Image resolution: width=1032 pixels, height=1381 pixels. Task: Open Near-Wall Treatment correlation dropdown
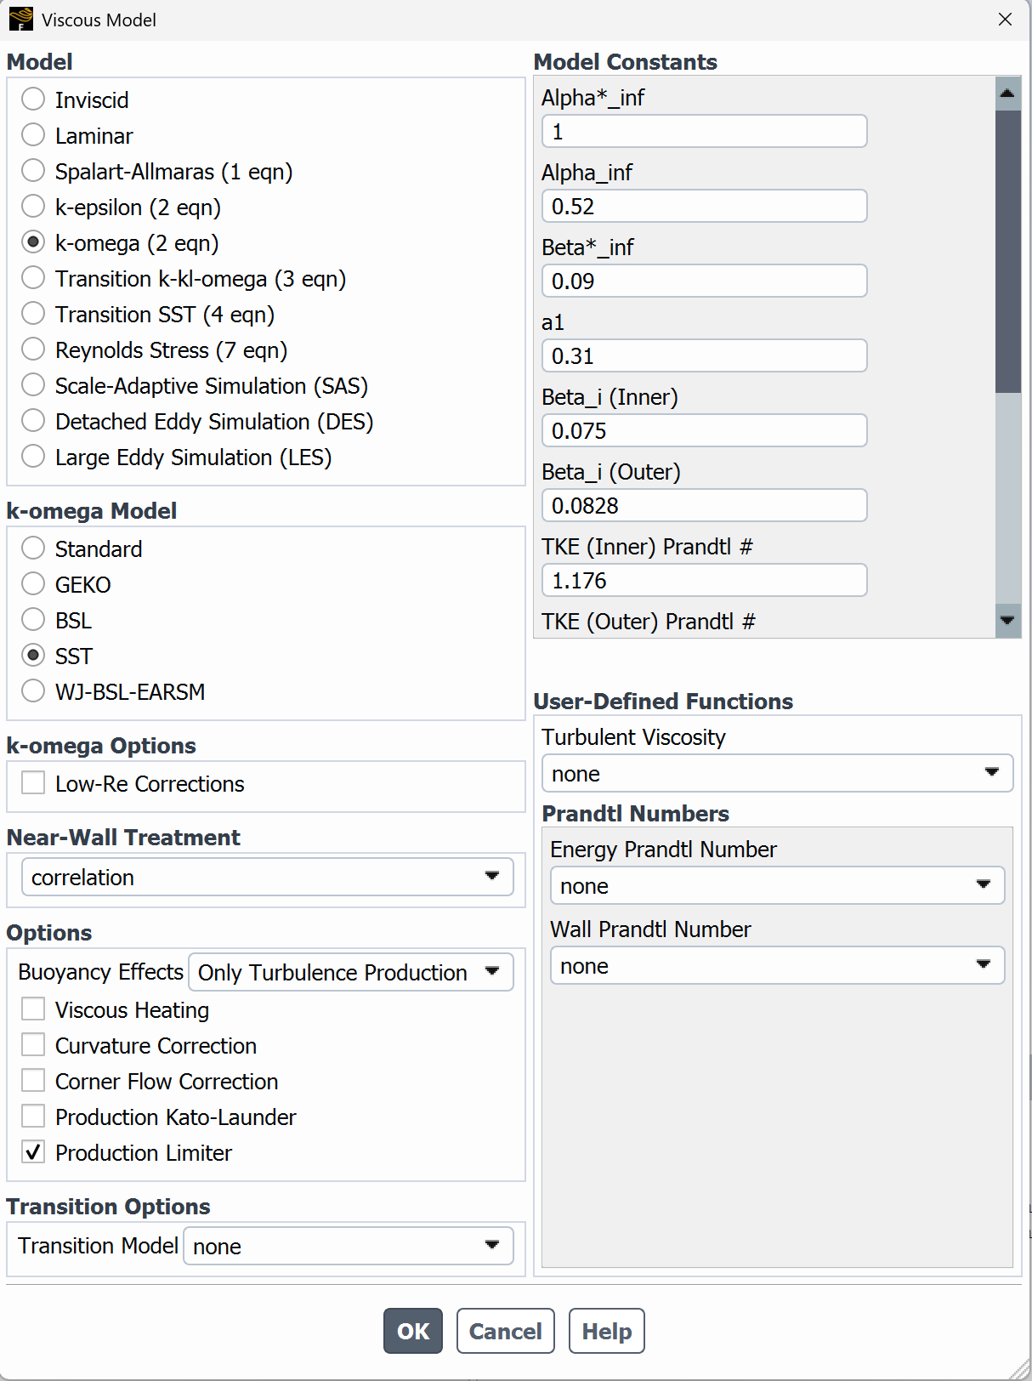click(267, 877)
